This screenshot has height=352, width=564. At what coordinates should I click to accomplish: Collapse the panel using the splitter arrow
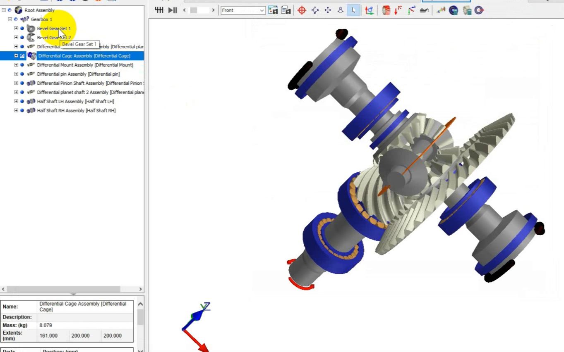tap(73, 295)
